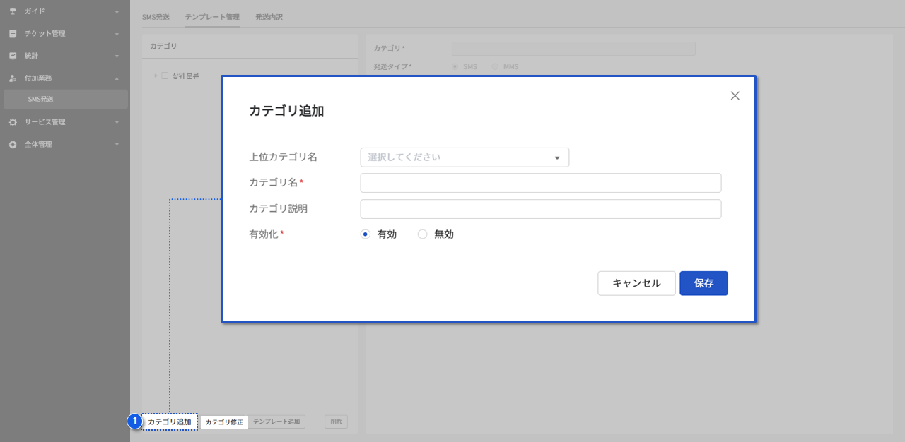Click the ticket icon beside チケット管理
The height and width of the screenshot is (442, 905).
point(13,34)
